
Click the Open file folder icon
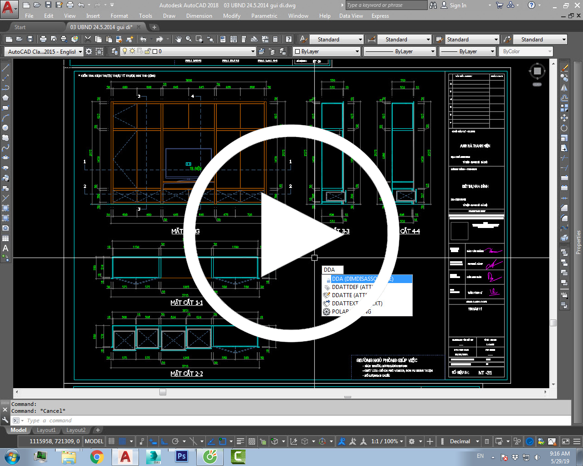click(20, 39)
